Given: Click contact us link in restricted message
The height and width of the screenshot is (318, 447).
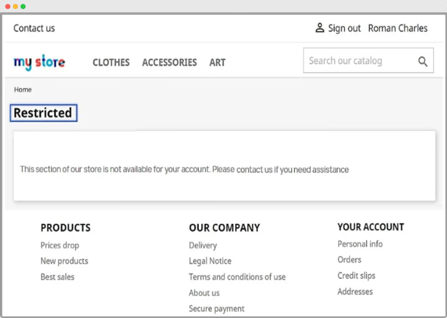Looking at the screenshot, I should point(254,170).
